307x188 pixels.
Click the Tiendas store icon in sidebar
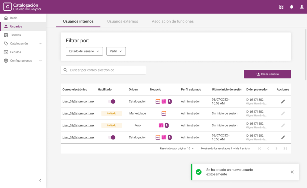(6, 35)
